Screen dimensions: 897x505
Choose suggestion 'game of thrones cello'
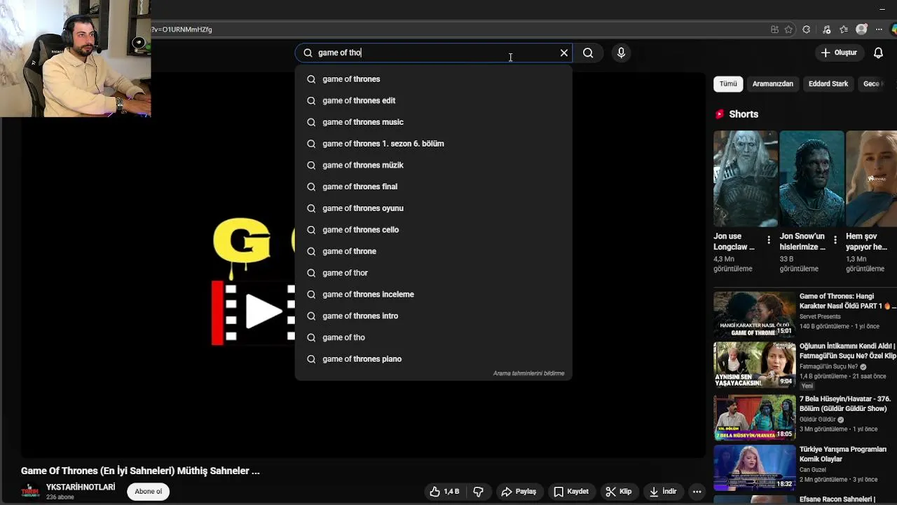(434, 229)
